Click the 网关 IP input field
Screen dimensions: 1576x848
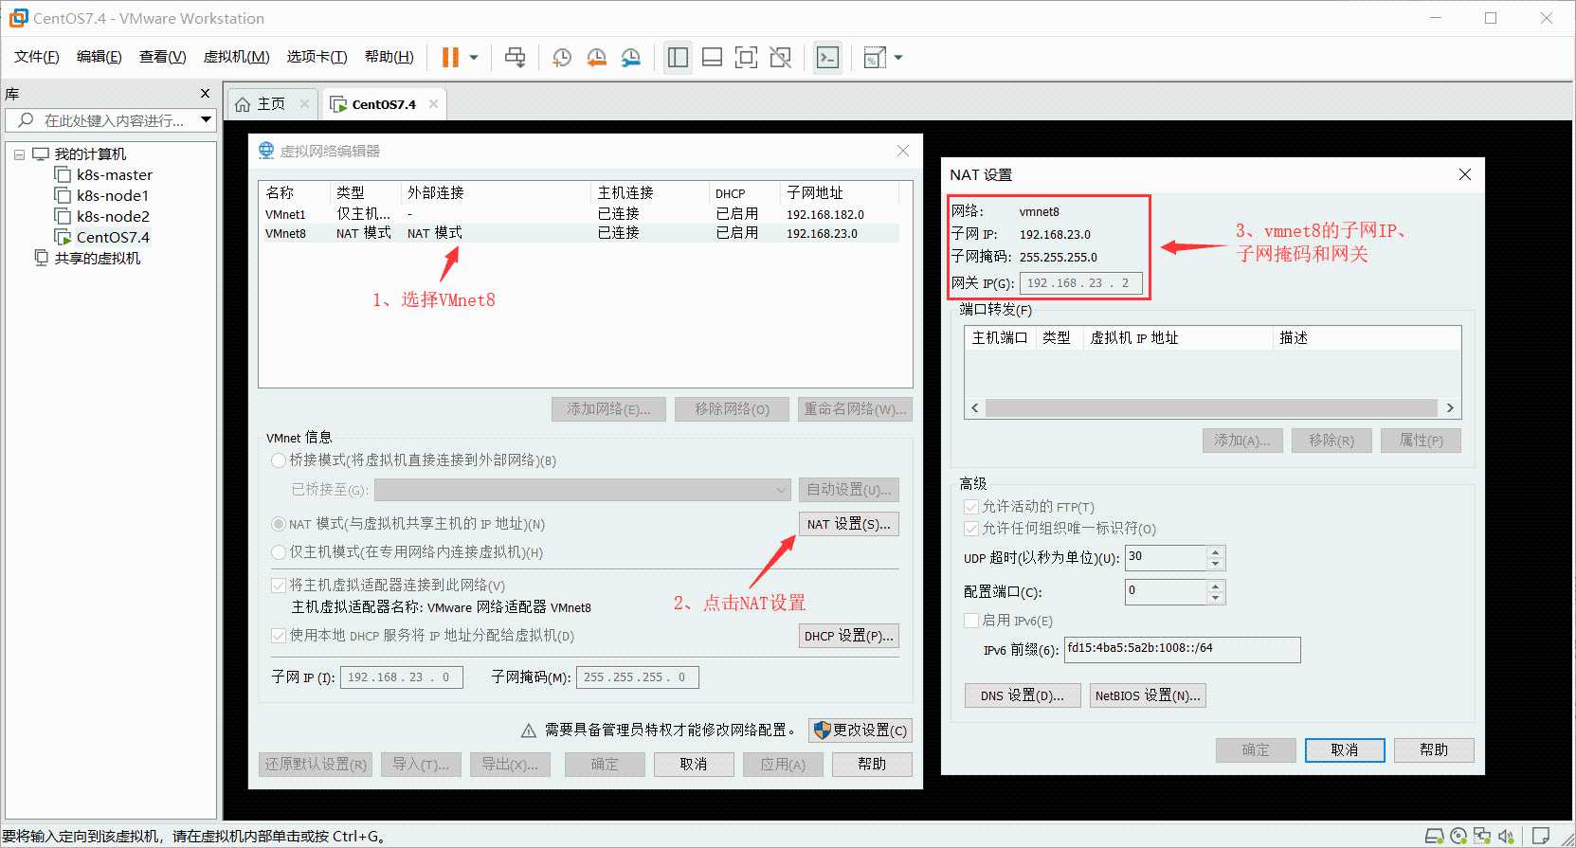(x=1081, y=283)
